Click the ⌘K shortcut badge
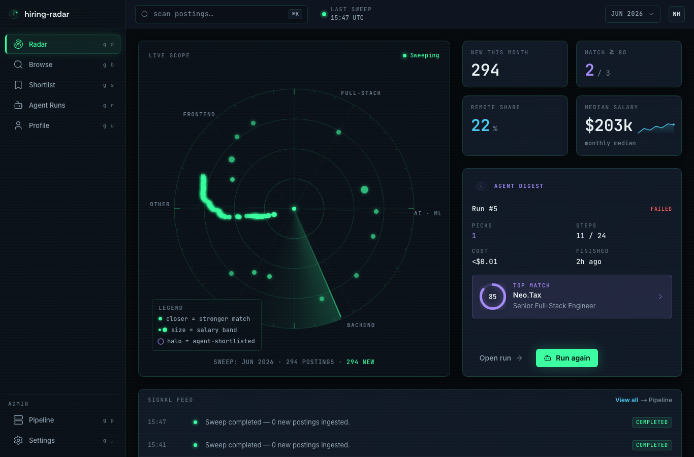Screen dimensions: 694x457 [295, 14]
